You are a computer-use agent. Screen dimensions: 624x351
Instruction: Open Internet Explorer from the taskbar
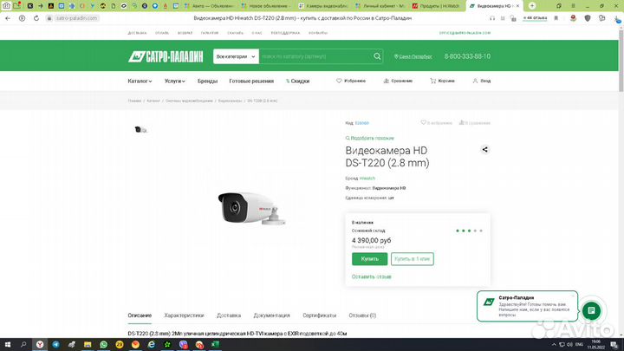click(151, 345)
